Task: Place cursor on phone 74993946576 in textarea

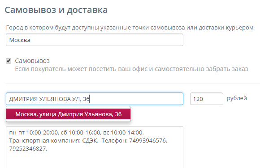Action: click(147, 141)
